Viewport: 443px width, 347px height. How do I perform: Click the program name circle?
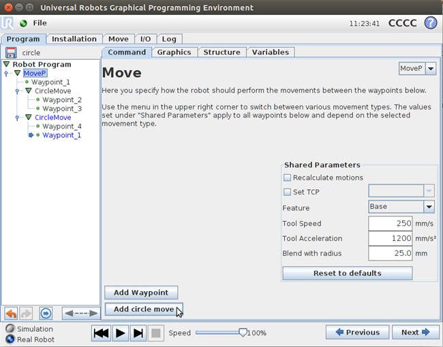coord(31,53)
